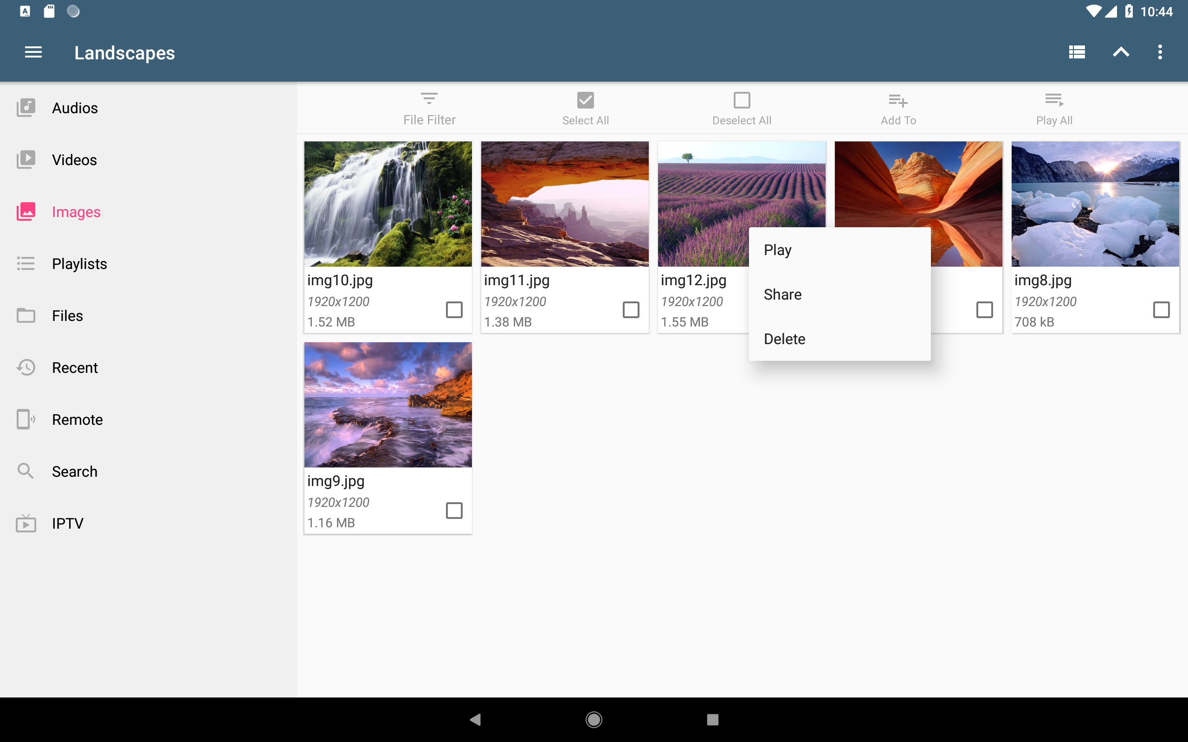Open the img9.jpg seascape thumbnail
Image resolution: width=1188 pixels, height=742 pixels.
coord(388,405)
